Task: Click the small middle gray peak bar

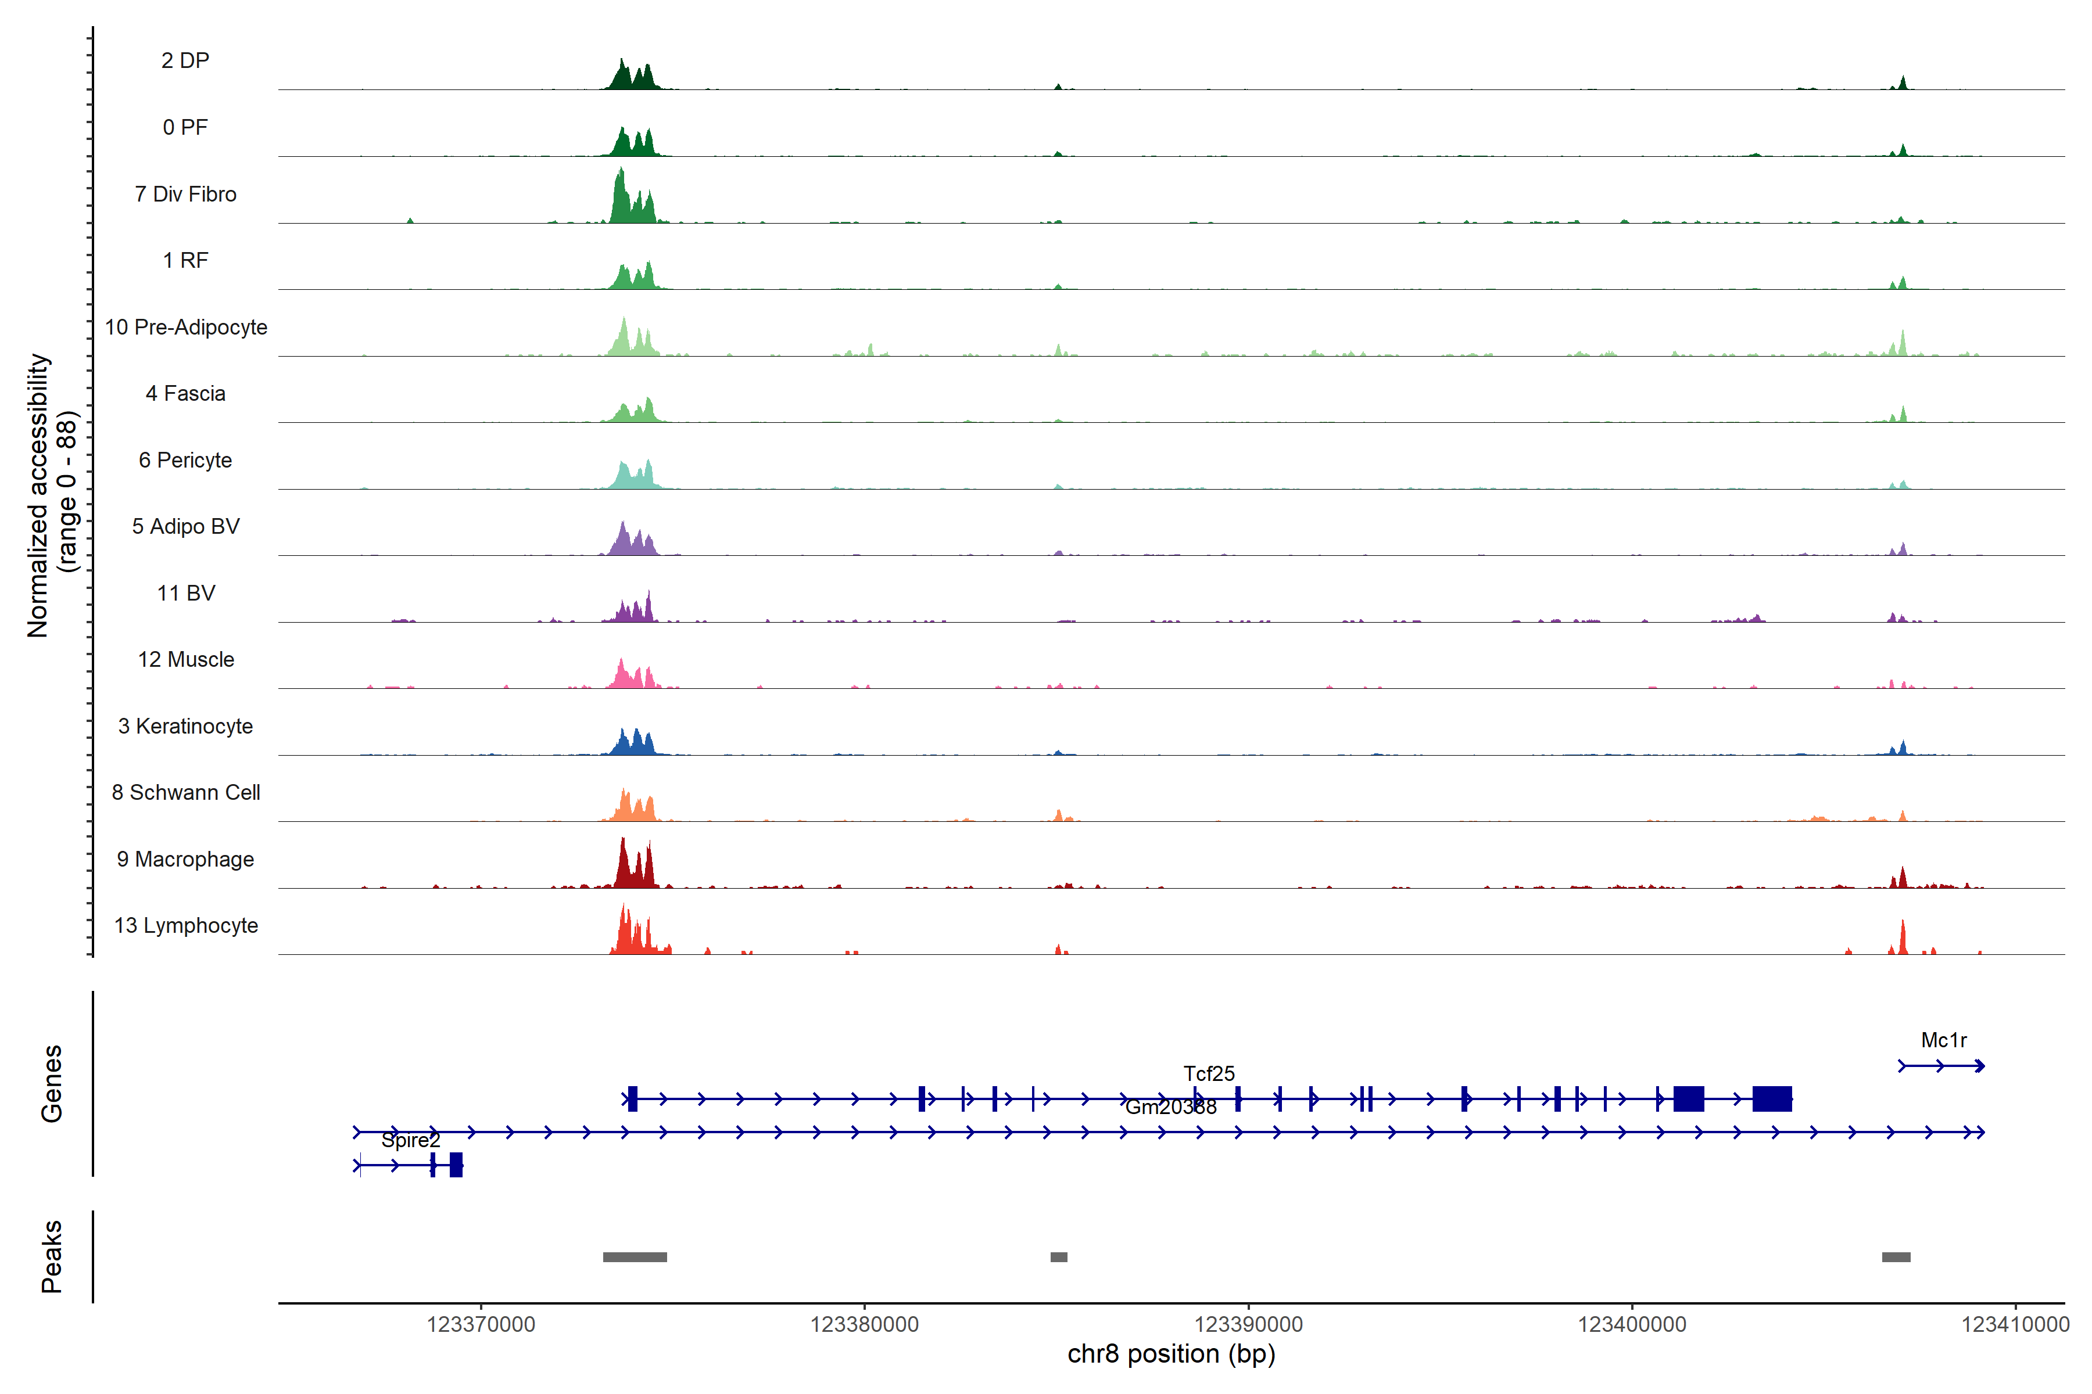Action: [x=1058, y=1257]
